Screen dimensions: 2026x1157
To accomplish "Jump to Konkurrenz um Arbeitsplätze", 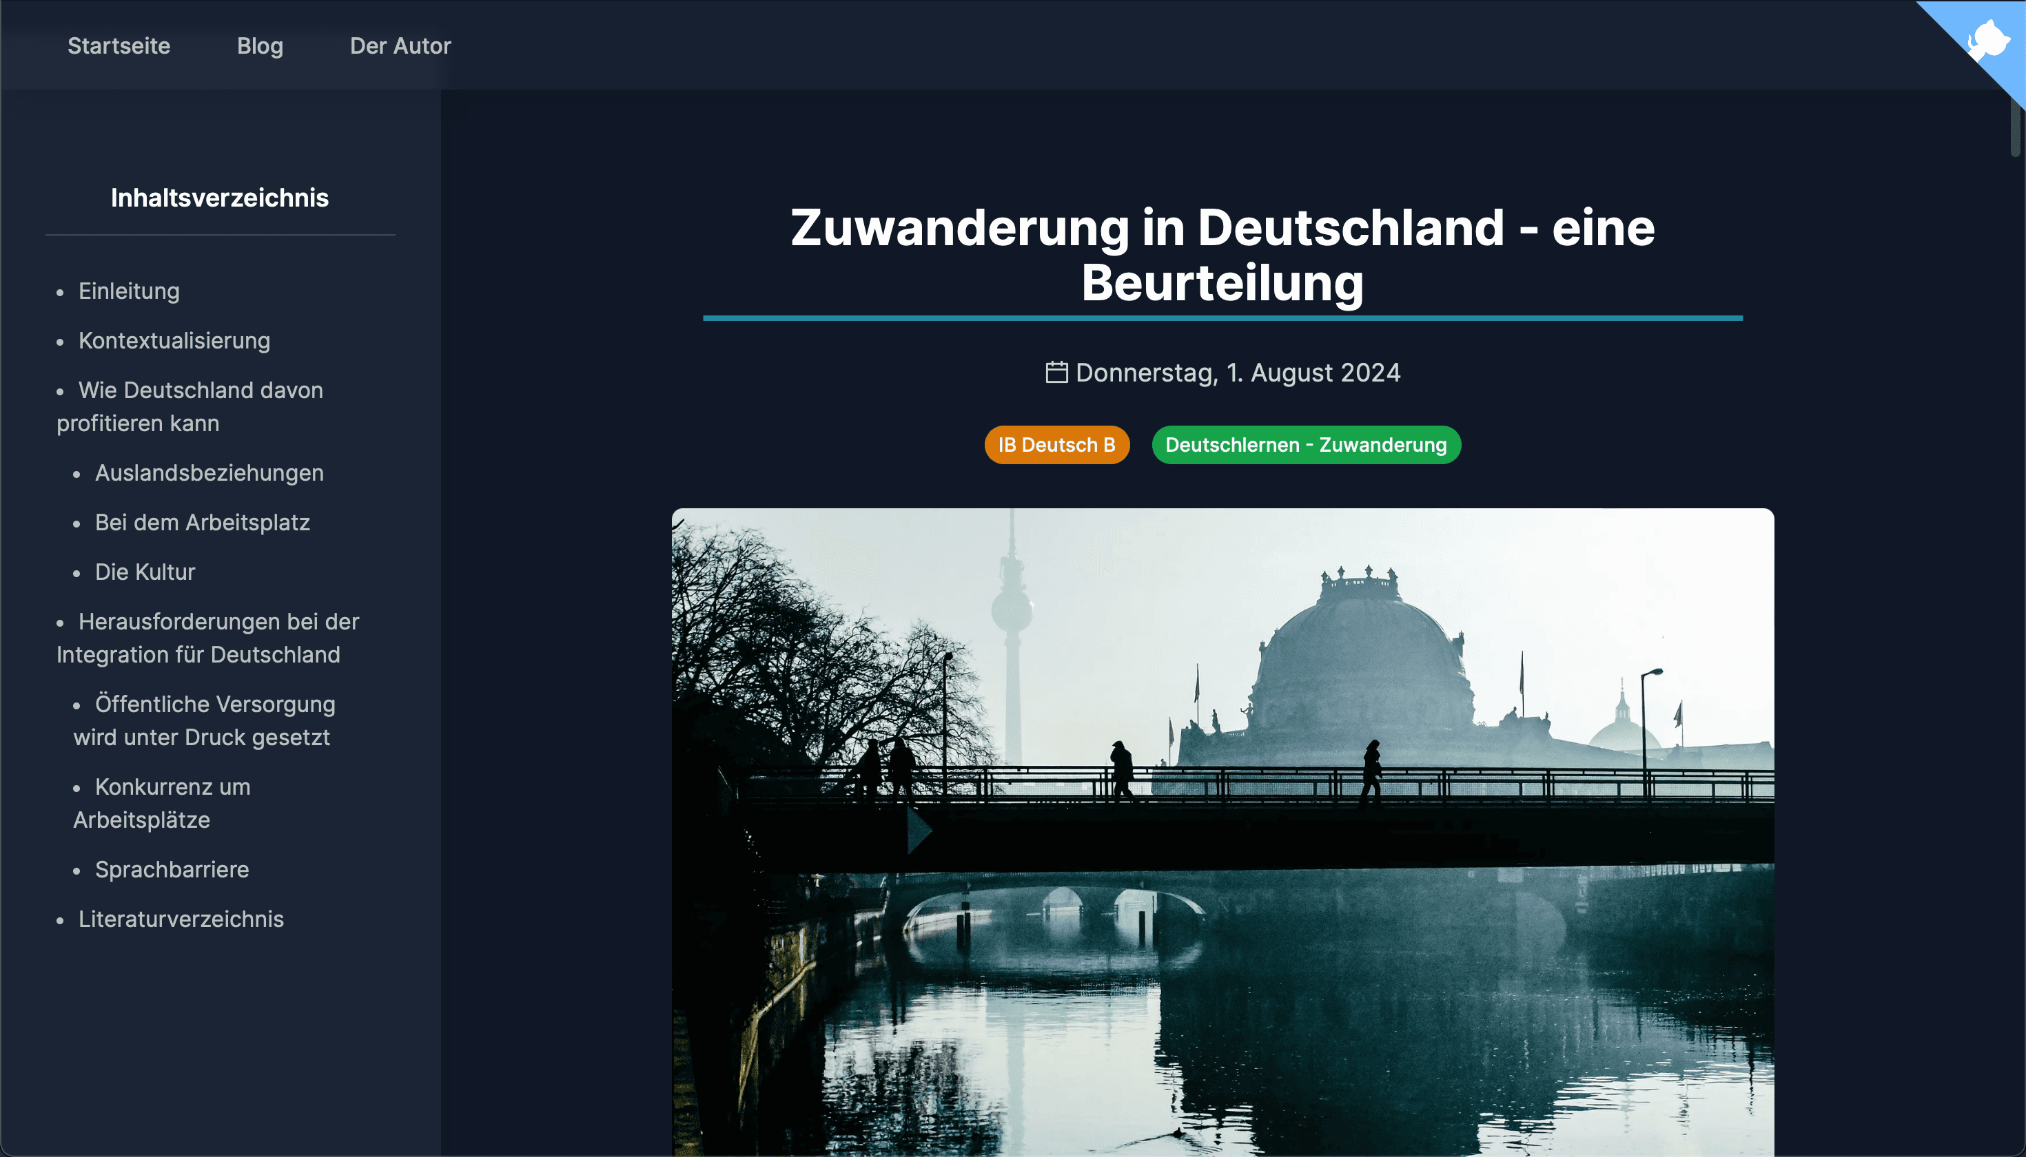I will 172,787.
